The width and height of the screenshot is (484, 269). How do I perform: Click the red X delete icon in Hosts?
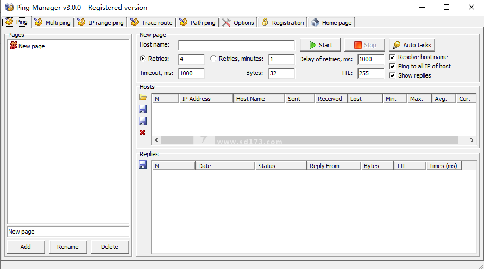click(143, 133)
